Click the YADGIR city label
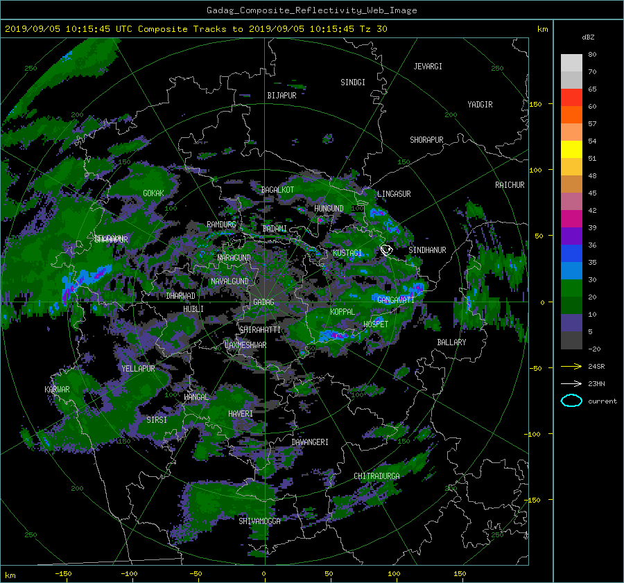The image size is (624, 583). [x=480, y=105]
